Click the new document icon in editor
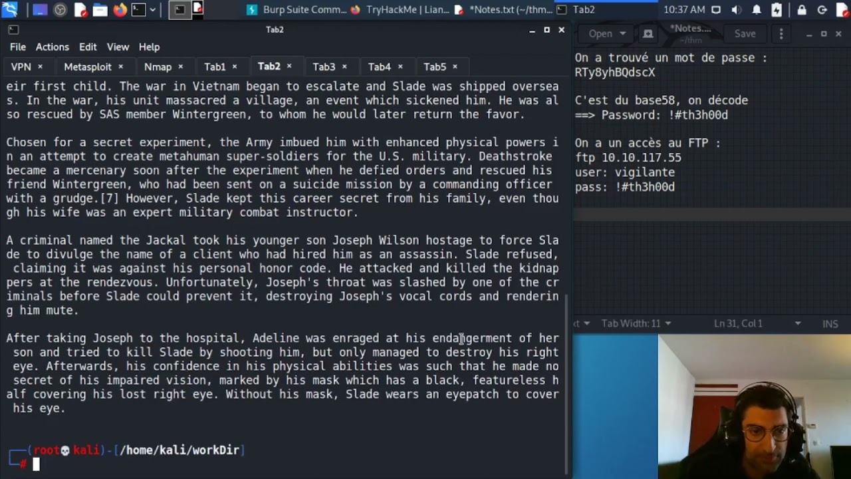Image resolution: width=851 pixels, height=479 pixels. point(648,34)
